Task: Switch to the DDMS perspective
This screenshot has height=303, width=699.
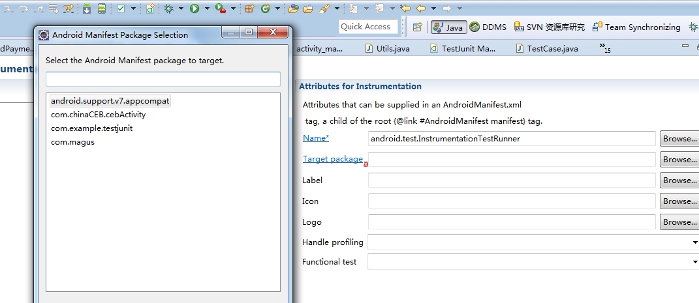Action: coord(488,27)
